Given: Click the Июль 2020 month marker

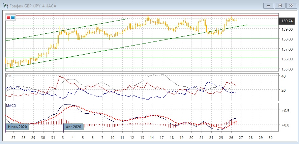Looking at the screenshot, I should tap(17, 127).
